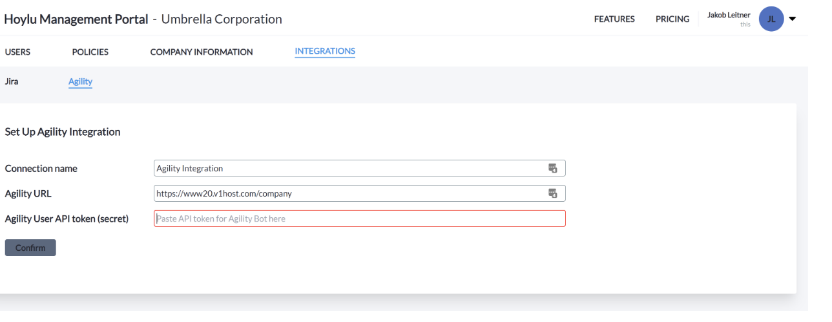Click the JL user avatar
The height and width of the screenshot is (322, 832).
[x=771, y=19]
